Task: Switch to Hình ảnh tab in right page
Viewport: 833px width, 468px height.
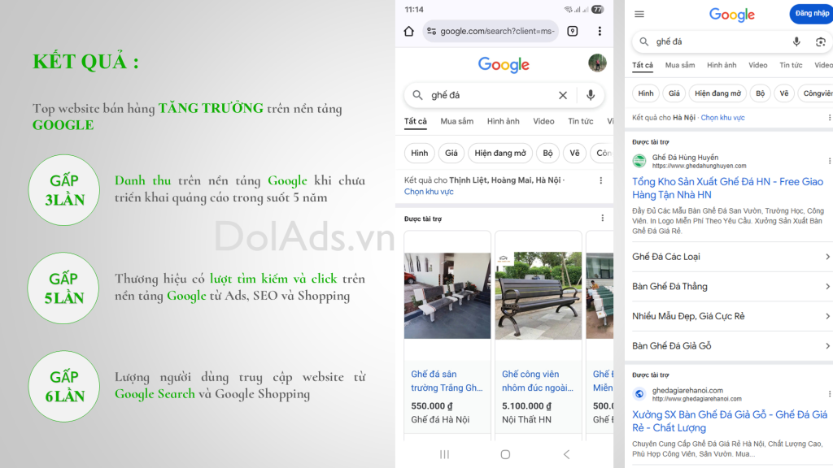Action: click(722, 65)
